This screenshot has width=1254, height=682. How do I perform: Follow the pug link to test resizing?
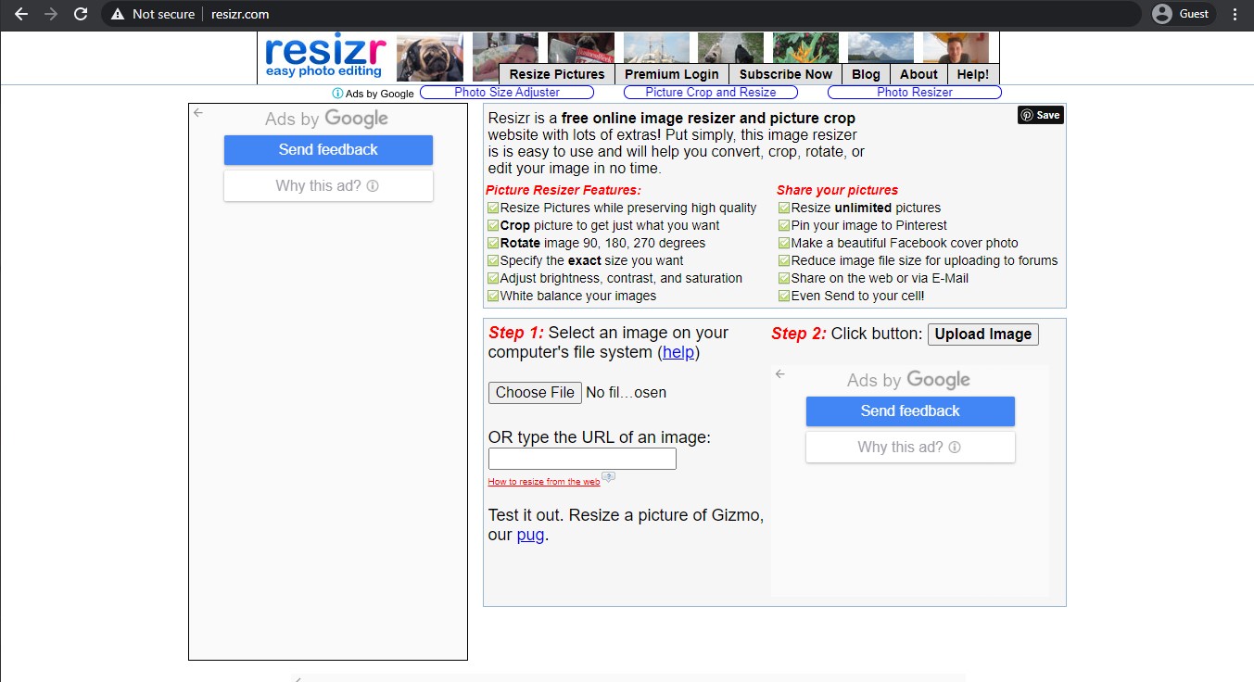click(530, 536)
